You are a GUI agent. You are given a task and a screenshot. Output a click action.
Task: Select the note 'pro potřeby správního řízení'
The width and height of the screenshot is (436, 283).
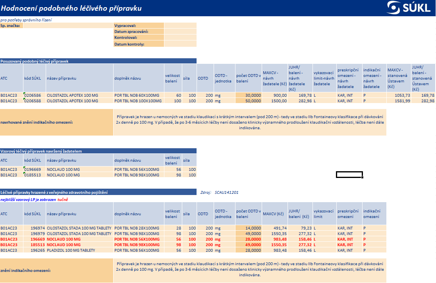tap(26, 20)
